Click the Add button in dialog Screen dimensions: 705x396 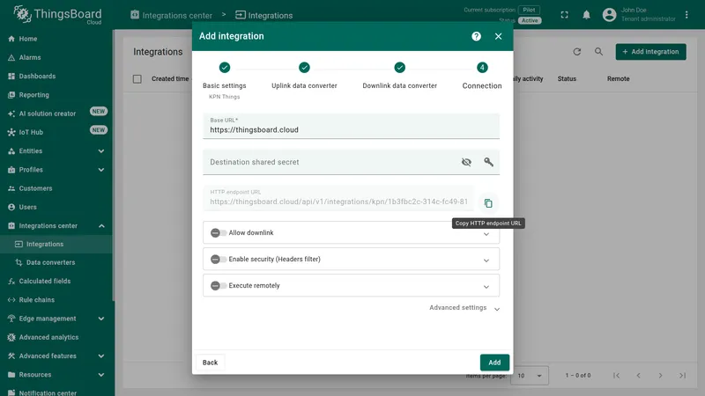(494, 363)
